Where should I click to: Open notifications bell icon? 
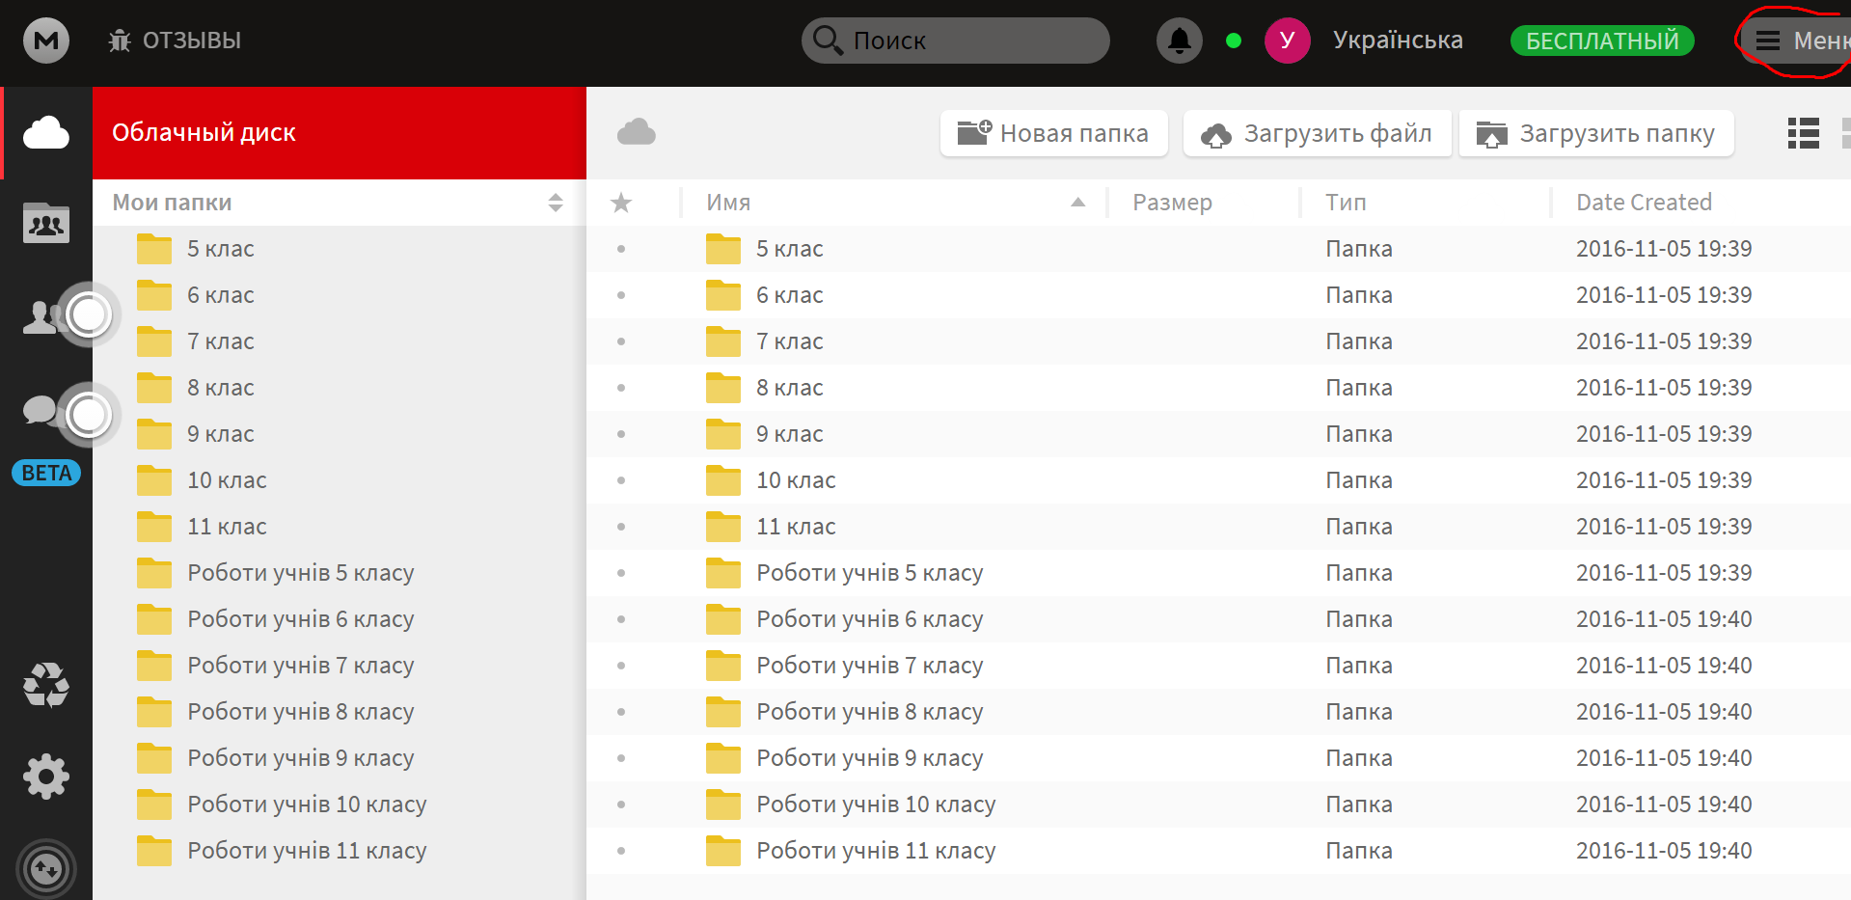(x=1179, y=41)
